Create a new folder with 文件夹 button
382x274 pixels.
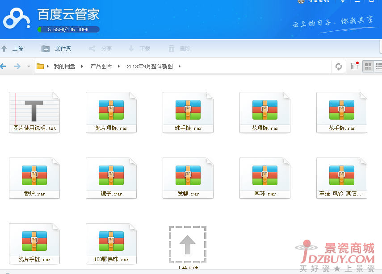tap(57, 49)
